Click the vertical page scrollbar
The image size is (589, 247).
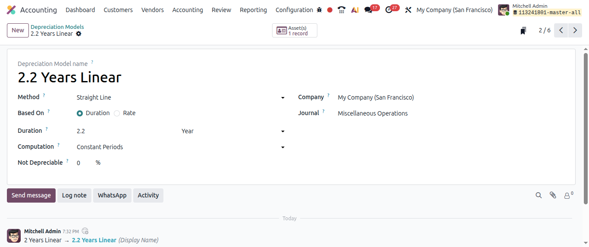pyautogui.click(x=586, y=128)
